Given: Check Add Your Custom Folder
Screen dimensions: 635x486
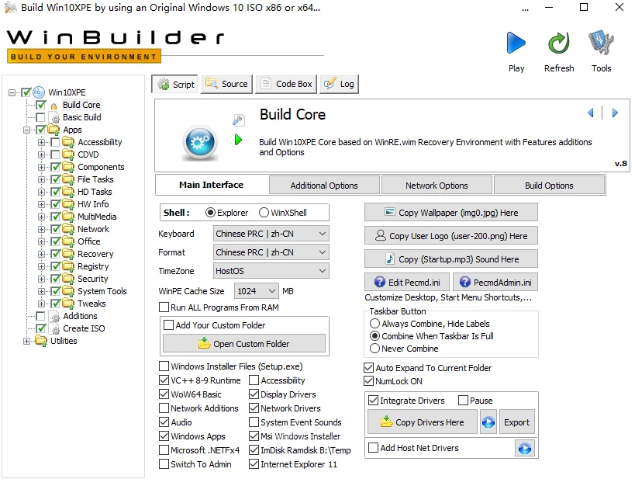Looking at the screenshot, I should point(168,325).
